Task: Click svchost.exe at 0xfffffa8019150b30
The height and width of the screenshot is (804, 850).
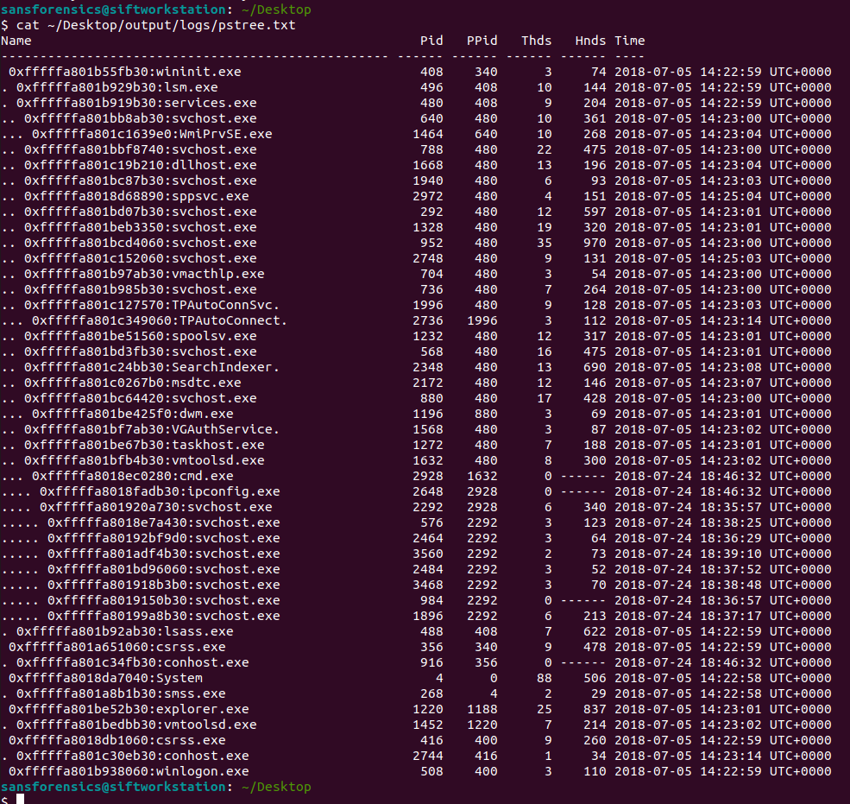Action: (164, 600)
